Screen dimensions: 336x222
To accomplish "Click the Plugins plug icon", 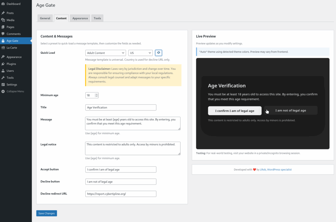I will pos(3,64).
